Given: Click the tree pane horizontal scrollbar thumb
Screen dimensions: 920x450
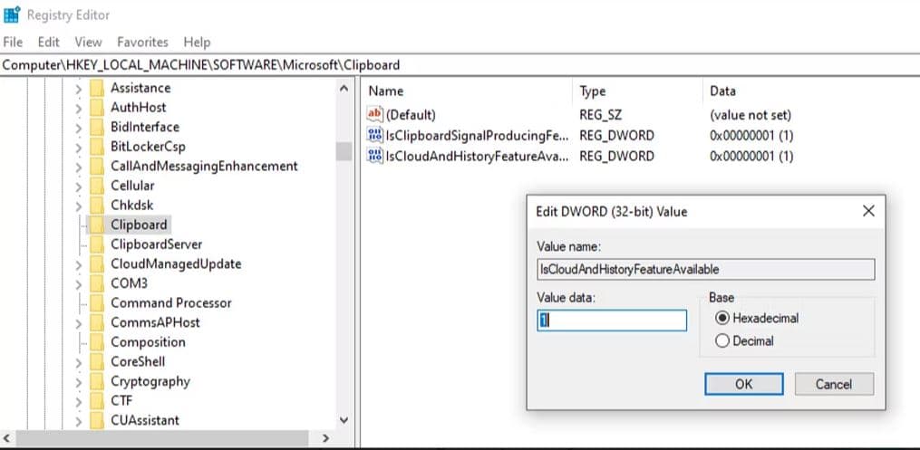Looking at the screenshot, I should 162,437.
